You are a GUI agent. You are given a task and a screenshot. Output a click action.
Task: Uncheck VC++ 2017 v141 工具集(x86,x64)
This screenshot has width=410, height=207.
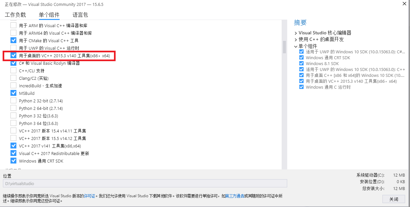click(x=13, y=146)
